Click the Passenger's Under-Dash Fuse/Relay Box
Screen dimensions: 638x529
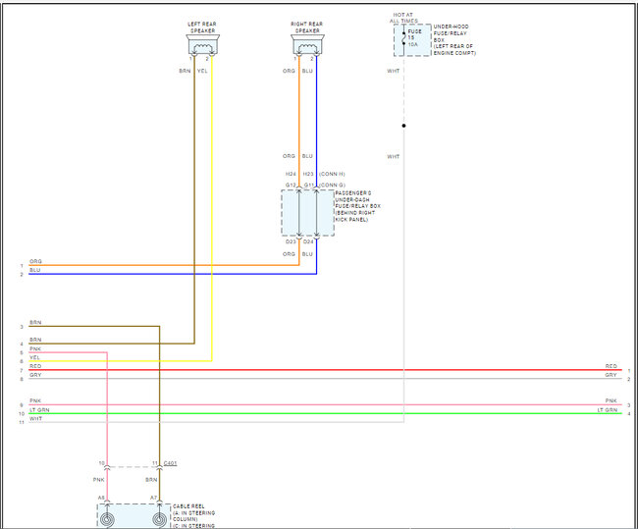click(x=307, y=213)
